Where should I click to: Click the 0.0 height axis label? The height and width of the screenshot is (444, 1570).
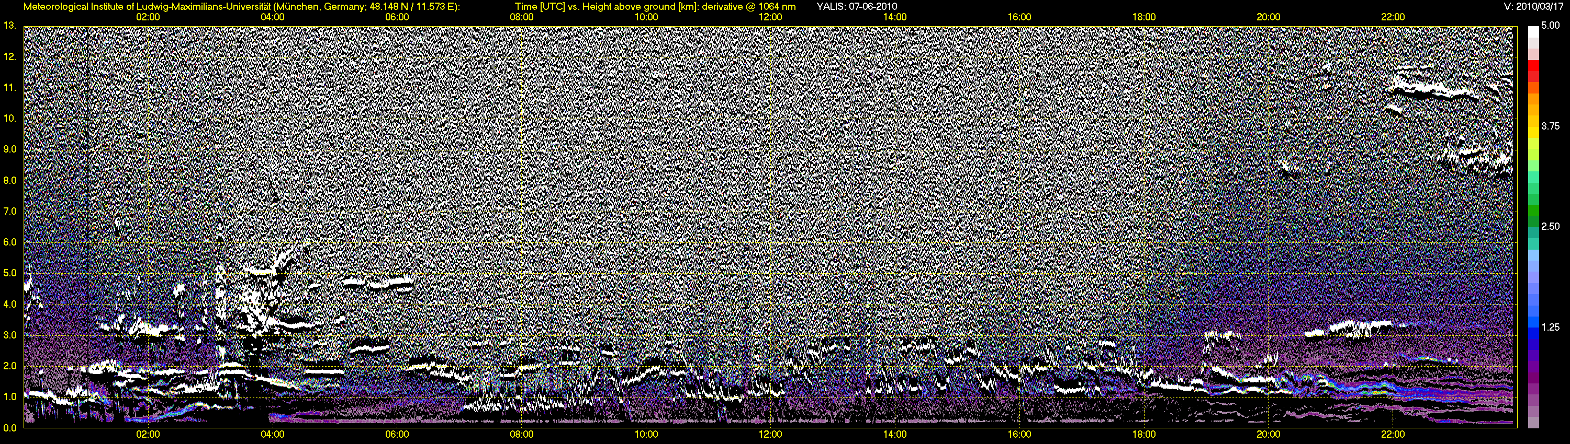coord(10,428)
